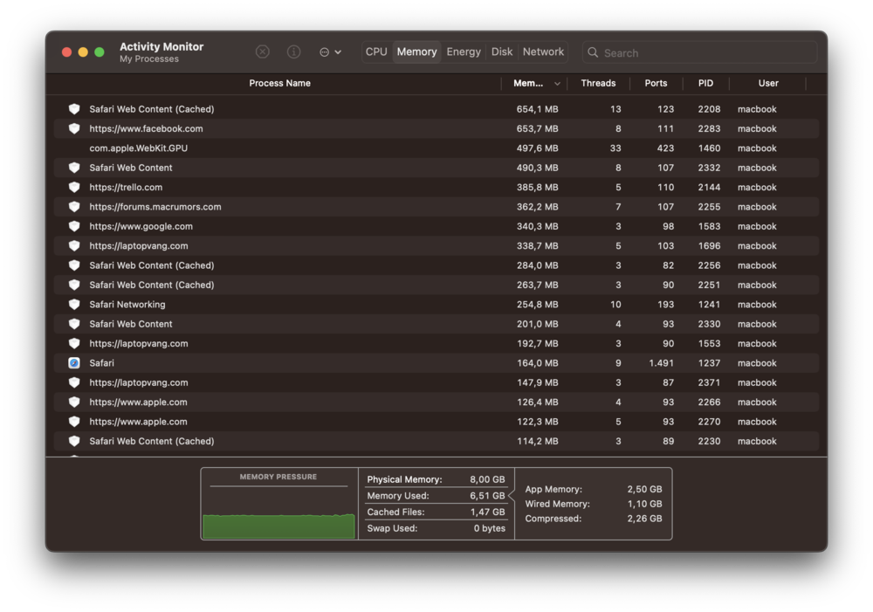This screenshot has width=873, height=612.
Task: Click the Cached Files value 1,47 GB
Action: pyautogui.click(x=487, y=512)
